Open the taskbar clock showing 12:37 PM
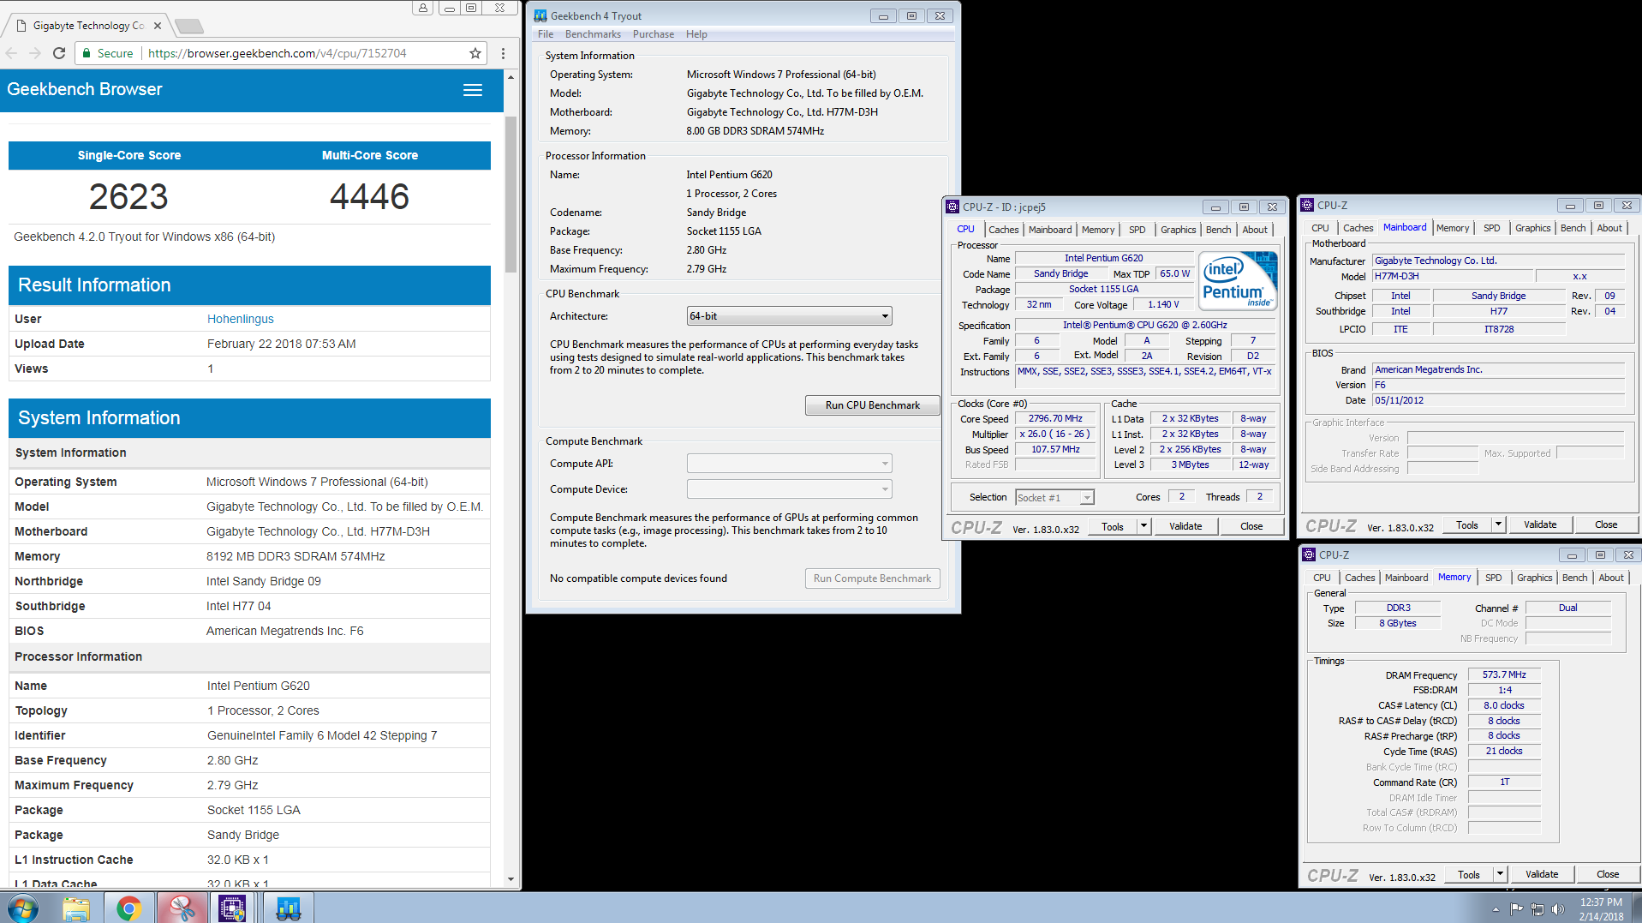 (1601, 908)
